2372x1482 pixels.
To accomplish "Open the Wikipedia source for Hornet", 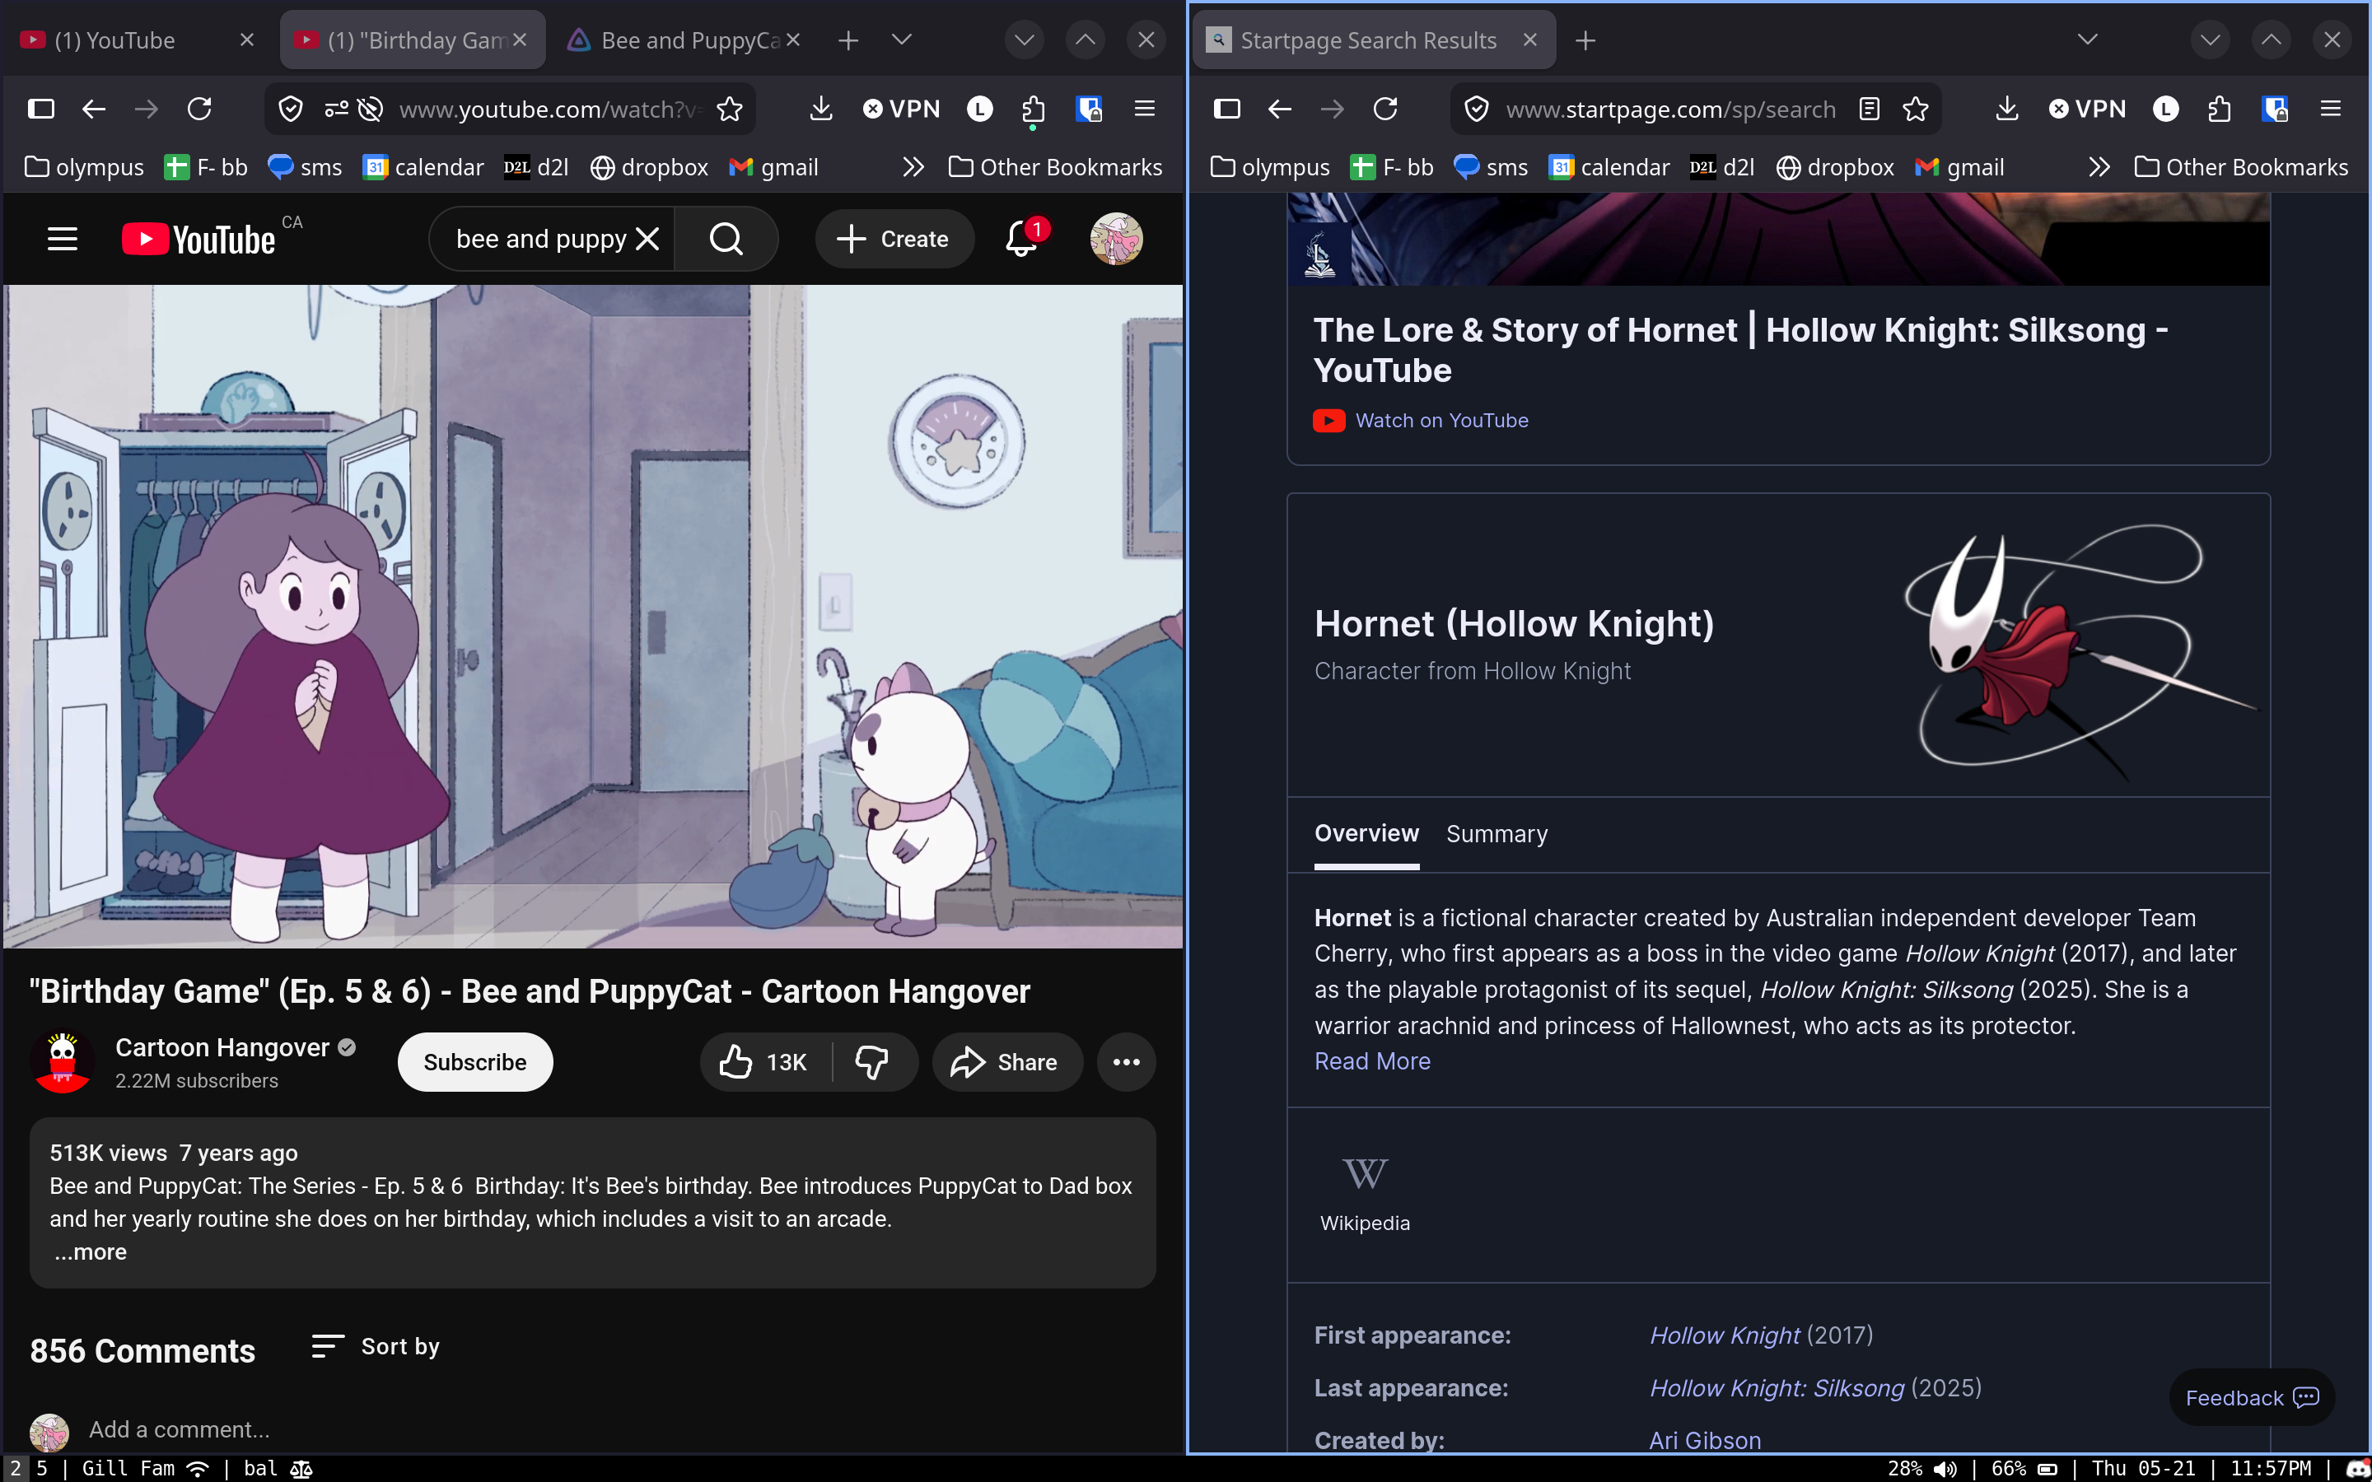I will (1365, 1194).
